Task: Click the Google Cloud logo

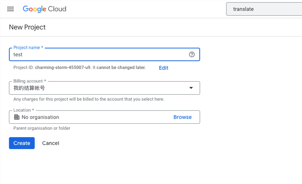Action: 44,9
